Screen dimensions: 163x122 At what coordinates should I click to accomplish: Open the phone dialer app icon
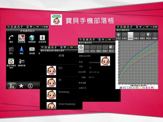11,39
